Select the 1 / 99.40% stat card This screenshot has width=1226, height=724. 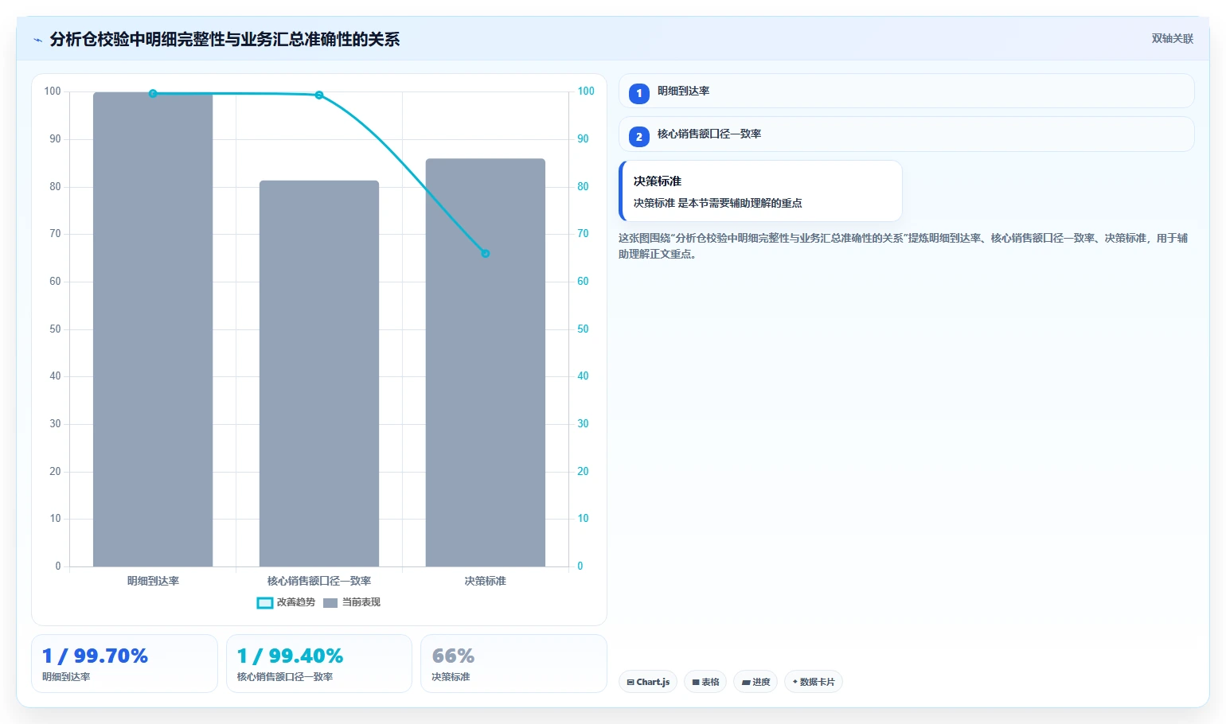[319, 664]
